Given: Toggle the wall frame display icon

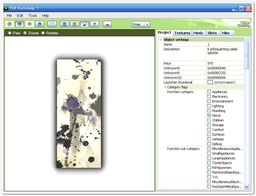Looking at the screenshot, I should 52,24.
